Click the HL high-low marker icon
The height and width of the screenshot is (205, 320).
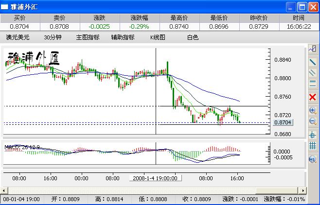click(312, 159)
